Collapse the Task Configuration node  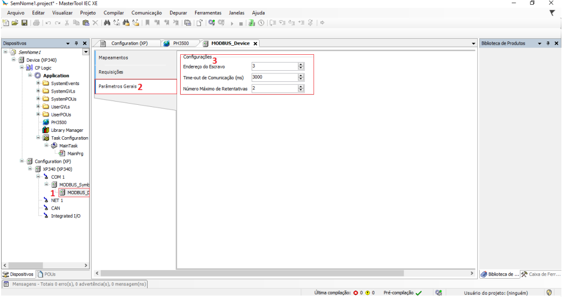38,138
